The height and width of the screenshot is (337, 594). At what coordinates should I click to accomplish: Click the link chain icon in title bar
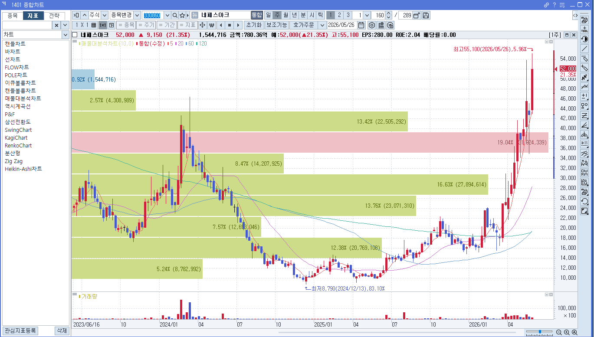tap(546, 5)
